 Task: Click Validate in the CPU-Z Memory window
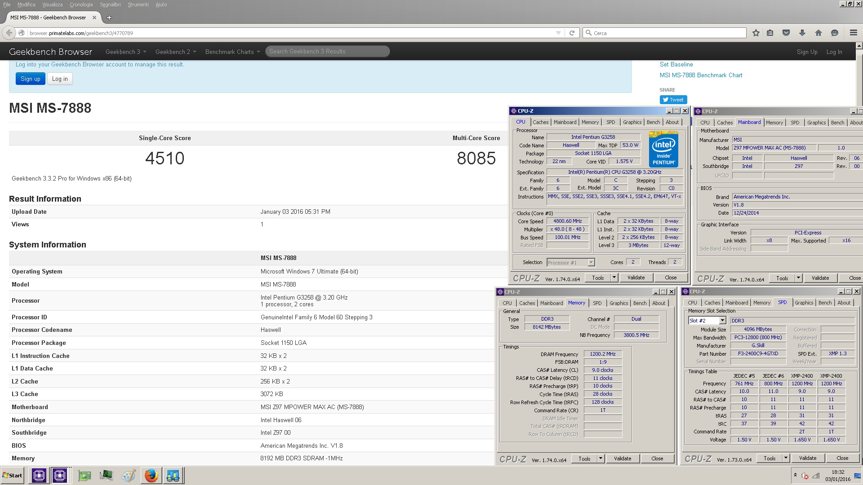(x=622, y=459)
